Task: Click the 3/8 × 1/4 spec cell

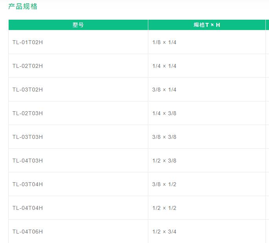Action: tap(207, 90)
